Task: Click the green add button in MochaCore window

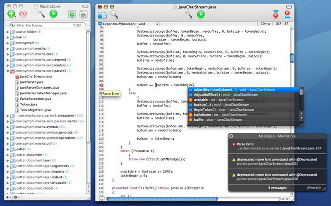Action: point(11,14)
